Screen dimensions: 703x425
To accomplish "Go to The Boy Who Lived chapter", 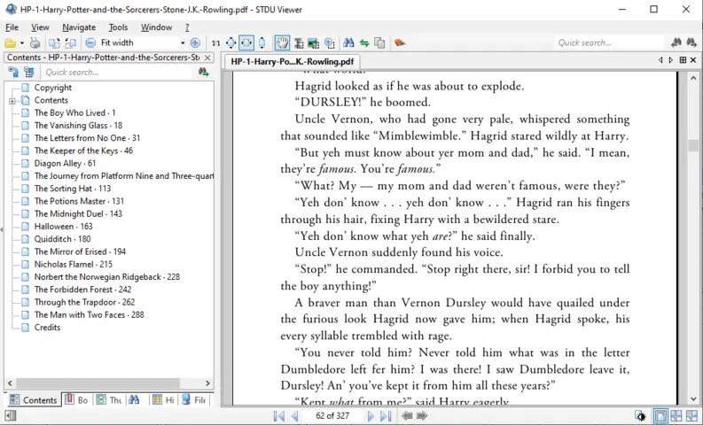I will pyautogui.click(x=74, y=112).
